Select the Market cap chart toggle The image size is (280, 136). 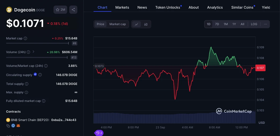point(117,24)
